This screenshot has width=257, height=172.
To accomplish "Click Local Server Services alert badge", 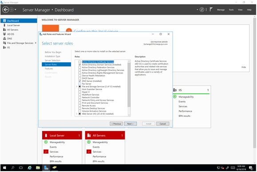I will tap(46, 152).
